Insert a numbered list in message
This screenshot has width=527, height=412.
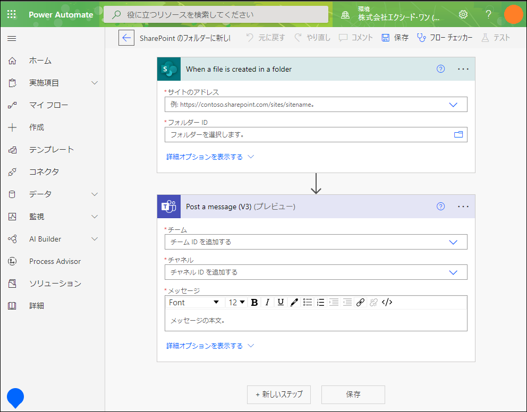321,302
